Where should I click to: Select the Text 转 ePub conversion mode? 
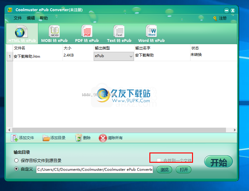(119, 34)
